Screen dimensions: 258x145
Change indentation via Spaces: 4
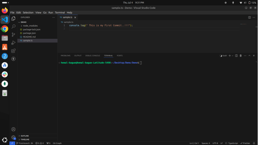(206, 143)
